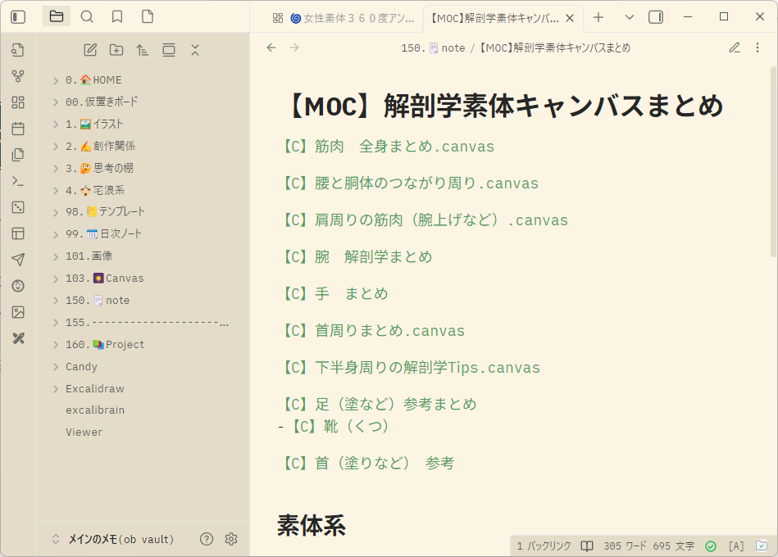Expand the 103. Canvas folder
Screen dimensions: 778x557
tap(55, 278)
